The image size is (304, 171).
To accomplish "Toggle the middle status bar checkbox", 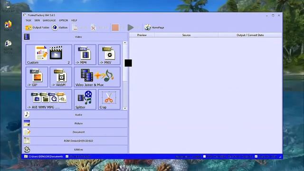I will 204,156.
